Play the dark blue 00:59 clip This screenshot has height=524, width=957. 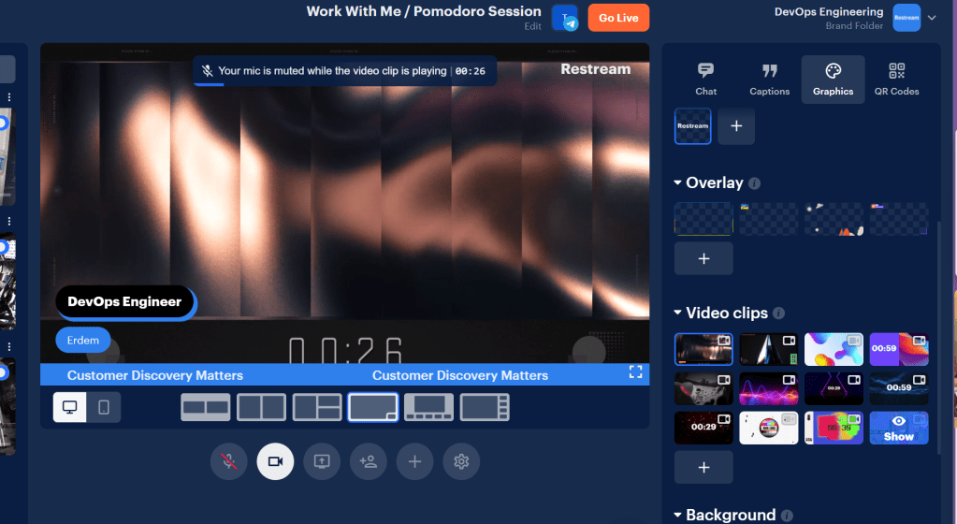tap(899, 388)
